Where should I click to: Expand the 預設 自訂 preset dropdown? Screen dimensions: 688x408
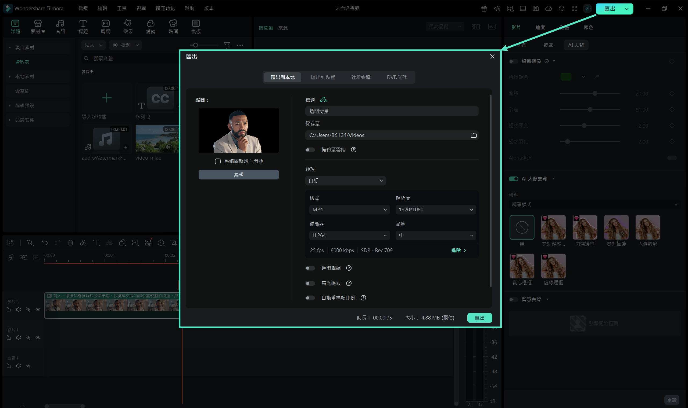pos(345,181)
